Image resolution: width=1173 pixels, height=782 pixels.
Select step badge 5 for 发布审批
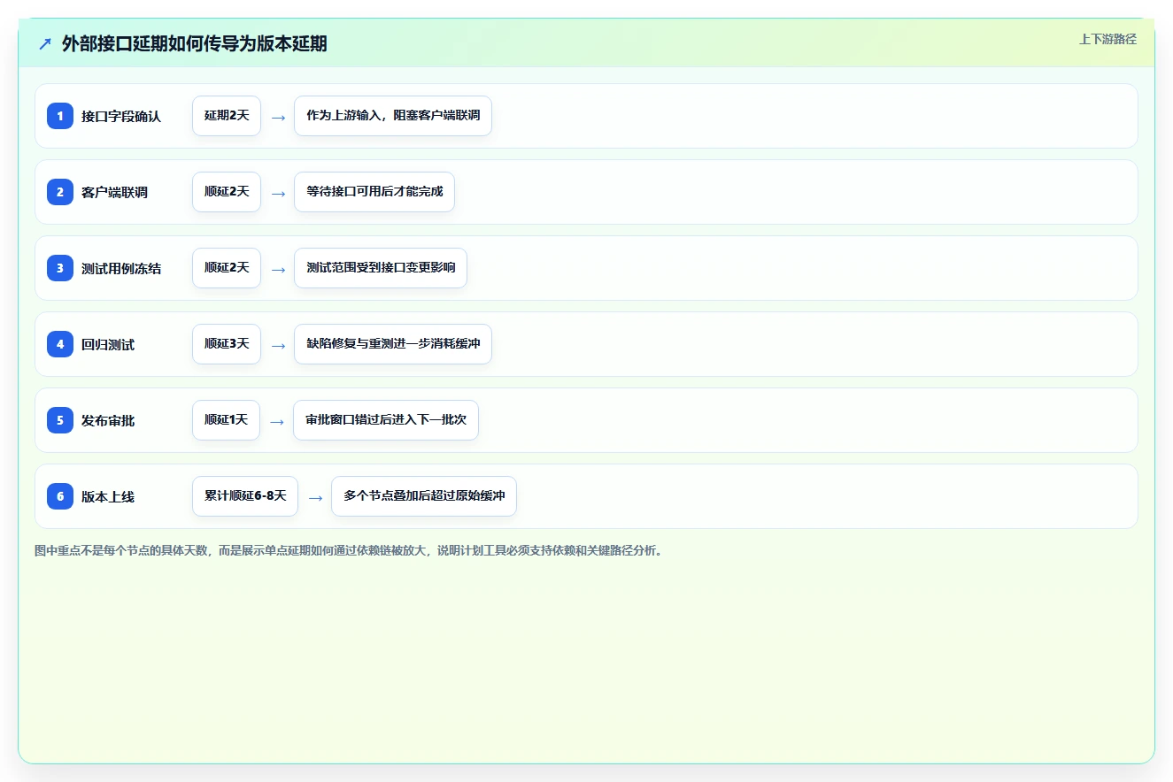tap(60, 420)
